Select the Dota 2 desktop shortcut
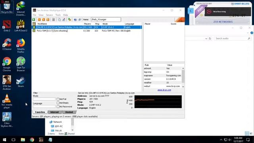254x143 pixels. tap(7, 26)
